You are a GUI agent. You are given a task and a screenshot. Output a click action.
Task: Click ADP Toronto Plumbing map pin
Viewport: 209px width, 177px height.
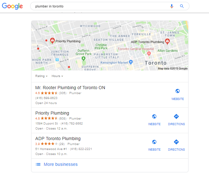(x=167, y=41)
